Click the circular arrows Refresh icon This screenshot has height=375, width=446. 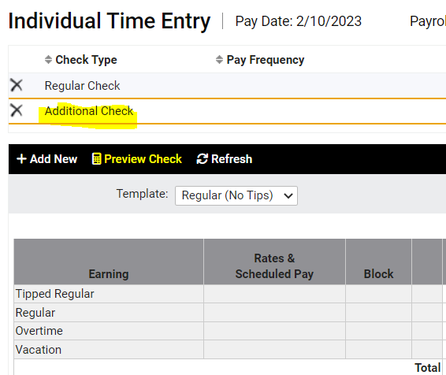202,159
